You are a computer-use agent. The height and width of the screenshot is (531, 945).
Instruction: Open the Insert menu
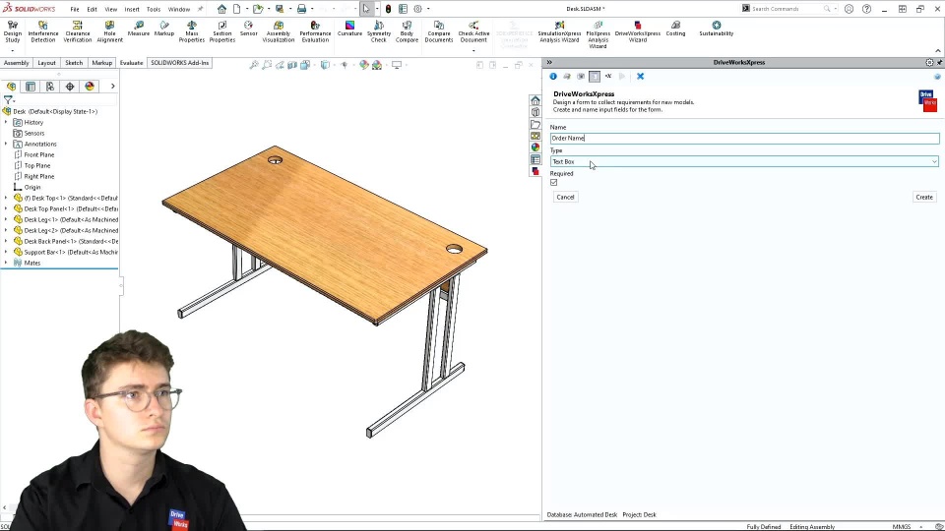131,9
